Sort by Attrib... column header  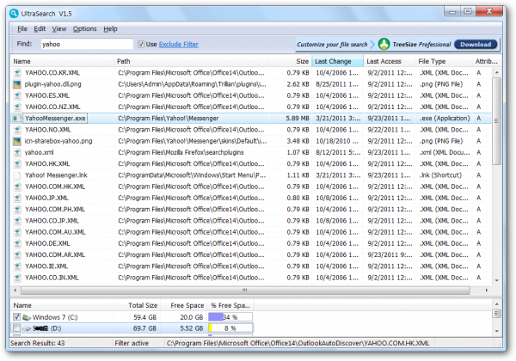[486, 61]
